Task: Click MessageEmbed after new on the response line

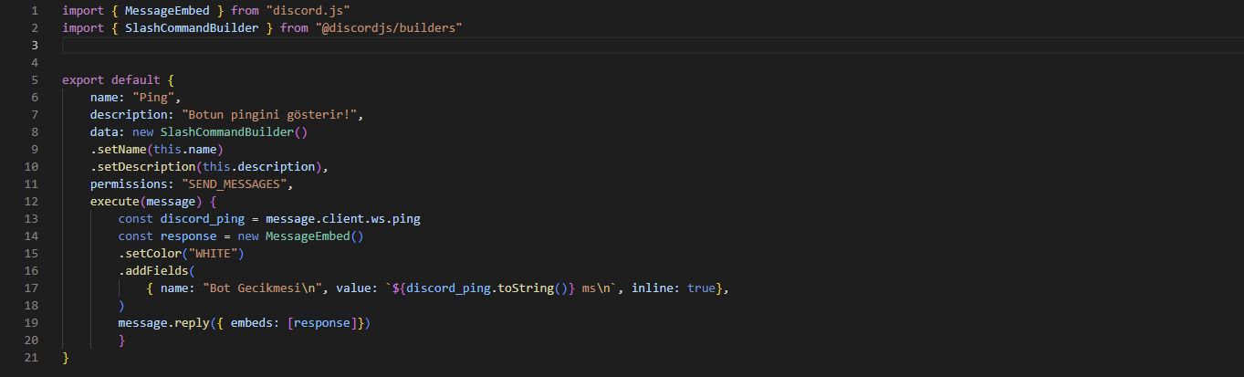Action: [308, 236]
